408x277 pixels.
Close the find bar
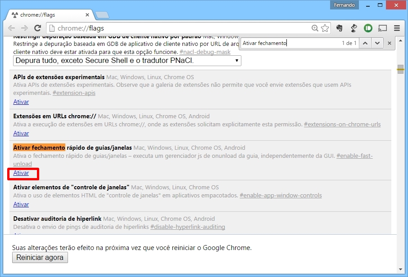(x=390, y=43)
